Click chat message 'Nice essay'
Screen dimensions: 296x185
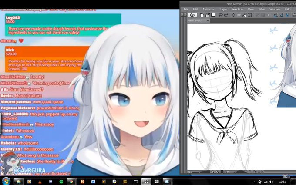tap(44, 124)
